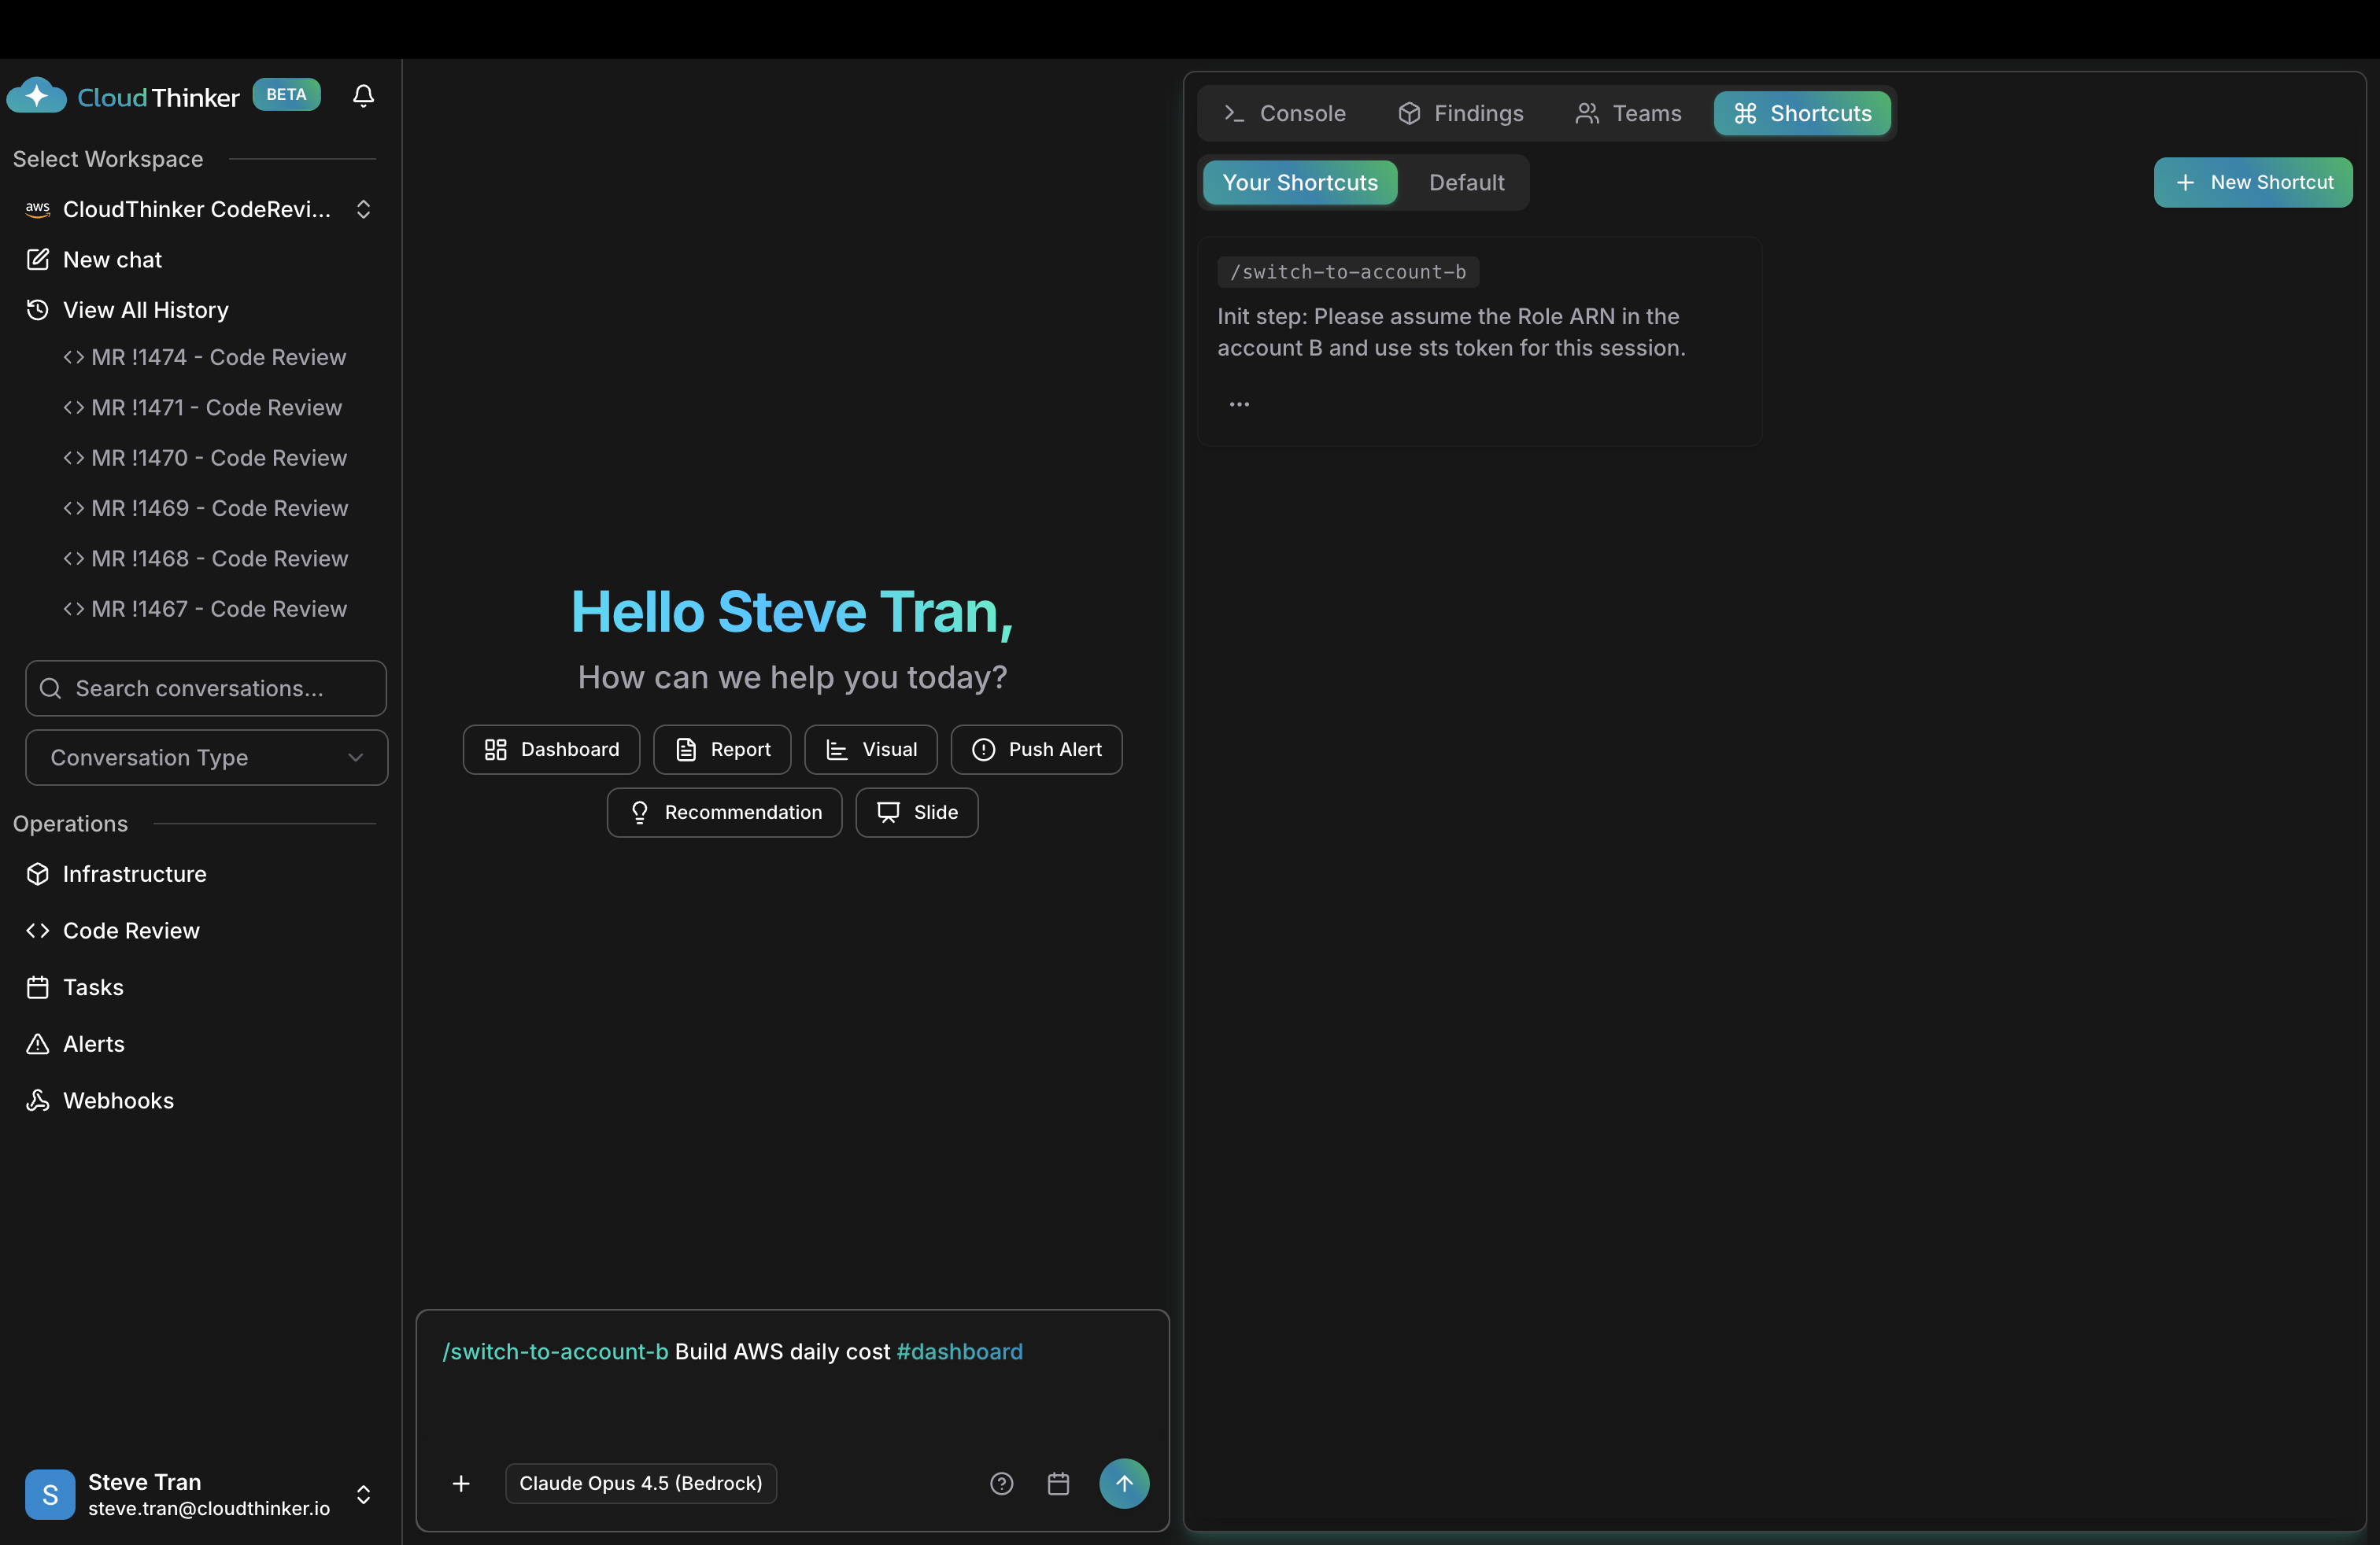Click the calendar schedule icon in chat input
Screen dimensions: 2380x1545
(x=1058, y=1483)
